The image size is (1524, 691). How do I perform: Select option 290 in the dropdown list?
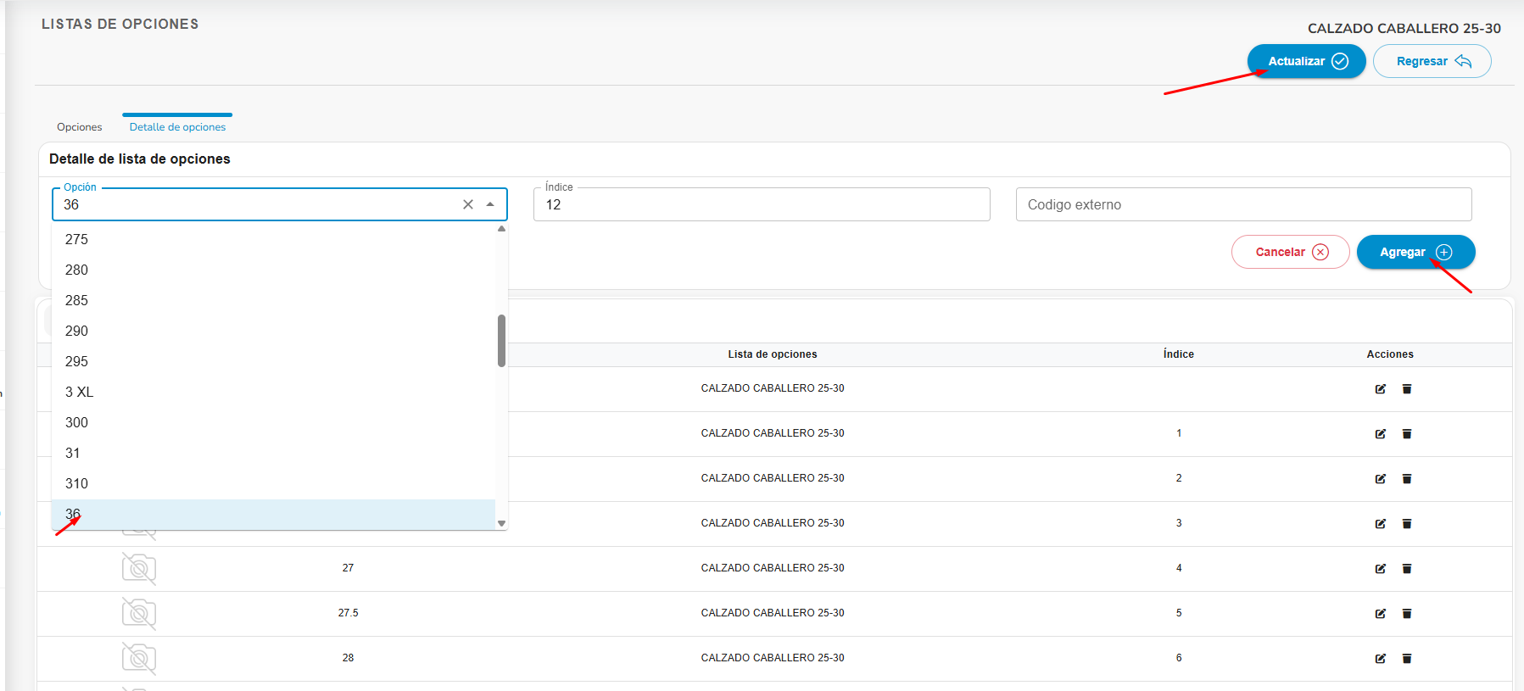tap(273, 331)
